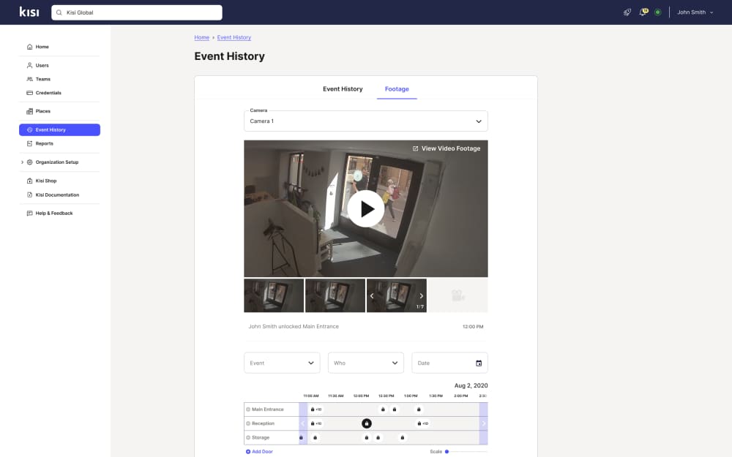
Task: Click the Help & Feedback chat icon
Action: coord(29,213)
